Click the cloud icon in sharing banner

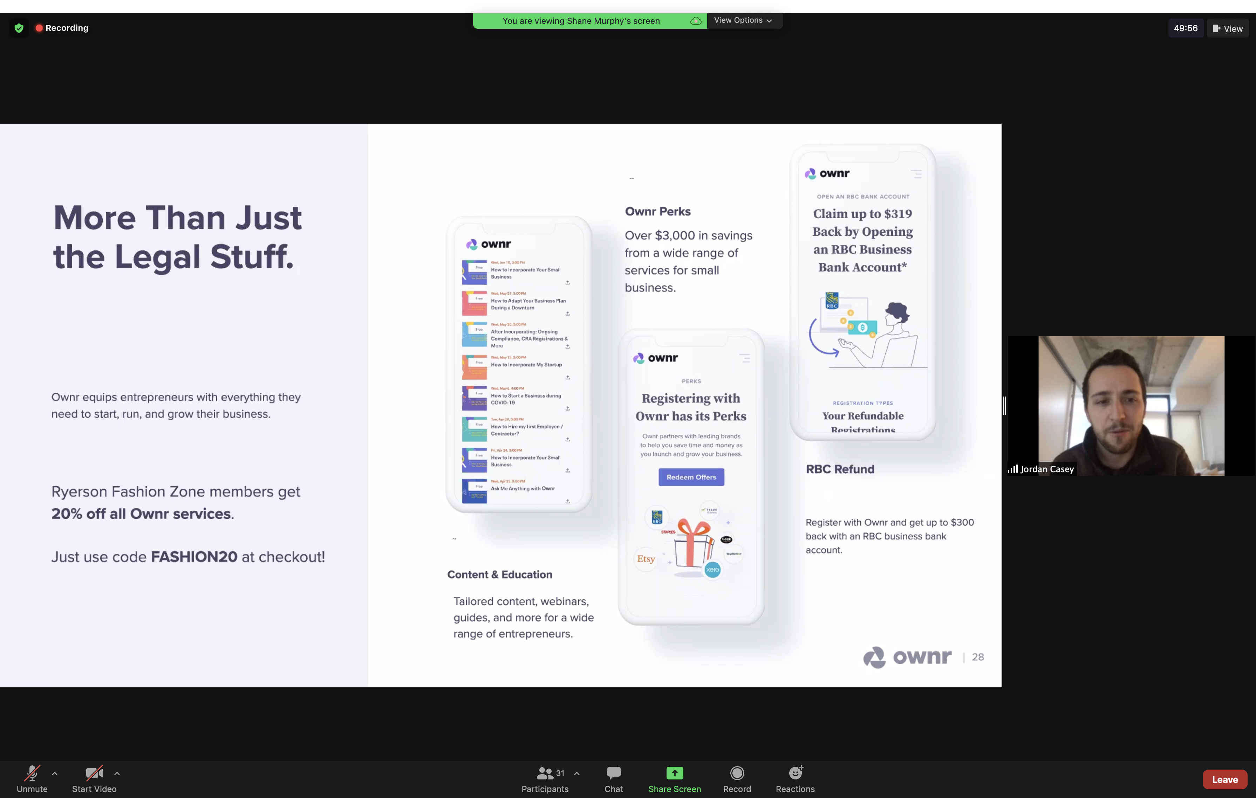pos(695,21)
